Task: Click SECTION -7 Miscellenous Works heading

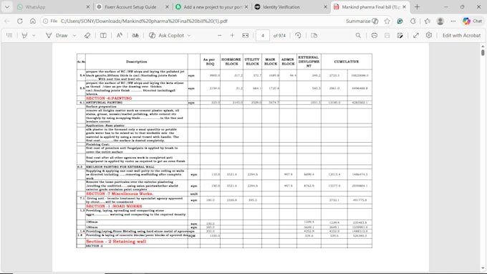Action: click(x=120, y=194)
